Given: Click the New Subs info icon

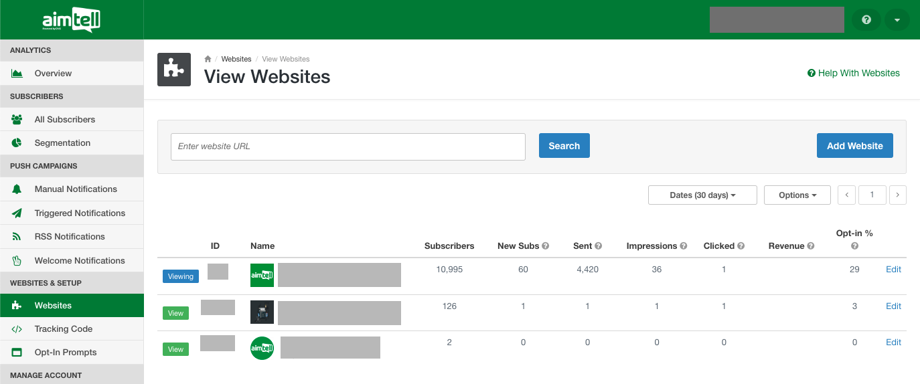Looking at the screenshot, I should 546,246.
